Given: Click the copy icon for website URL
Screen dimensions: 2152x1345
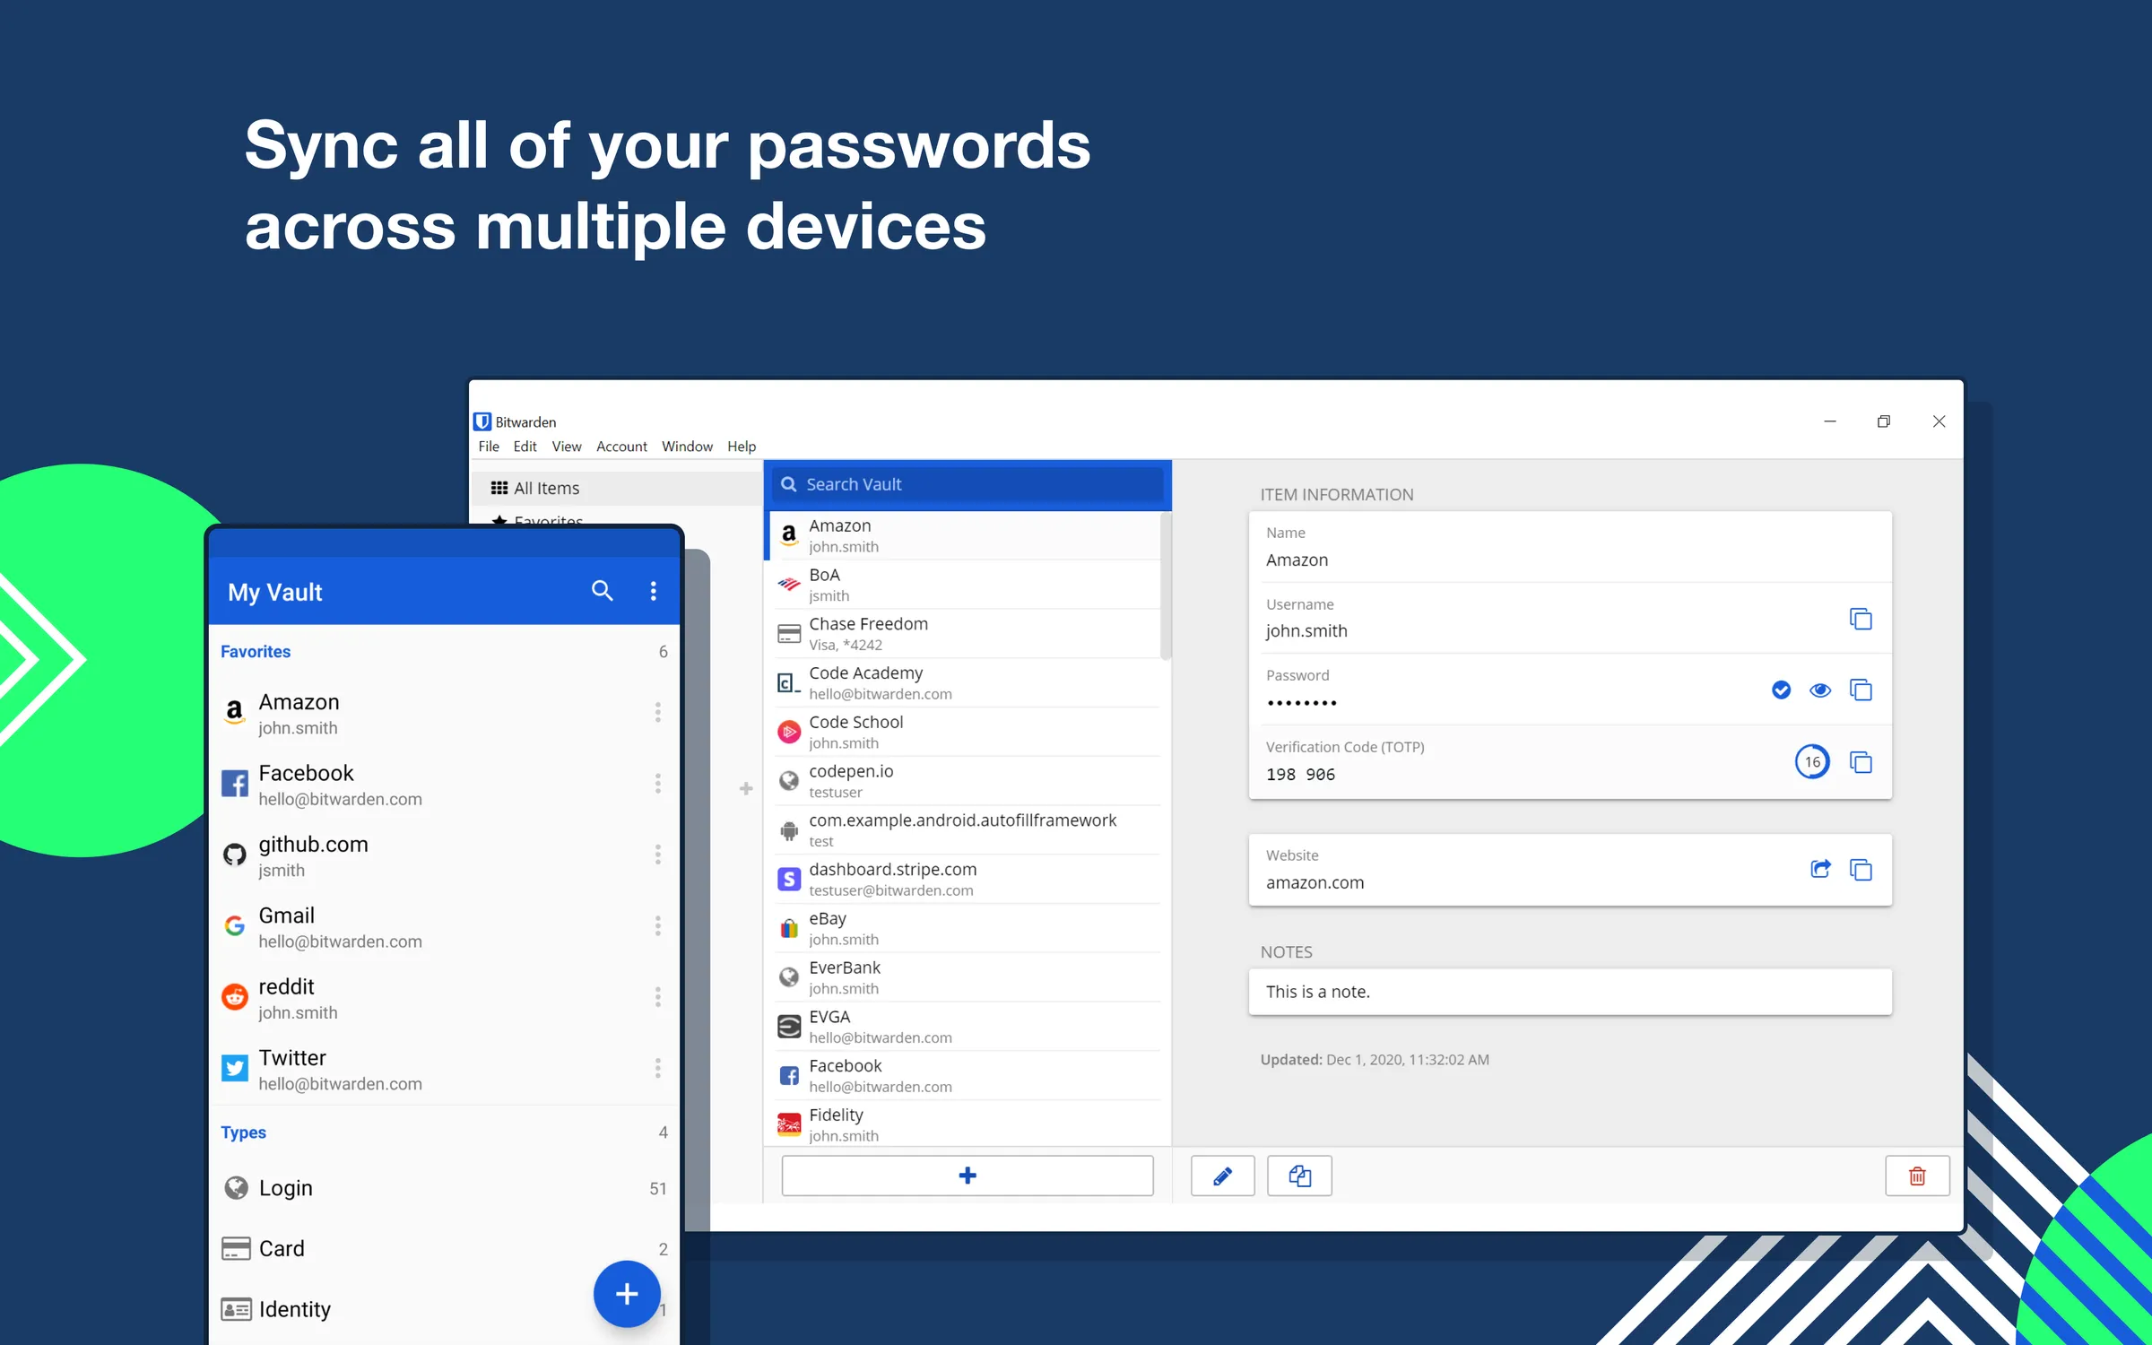Looking at the screenshot, I should [1861, 868].
